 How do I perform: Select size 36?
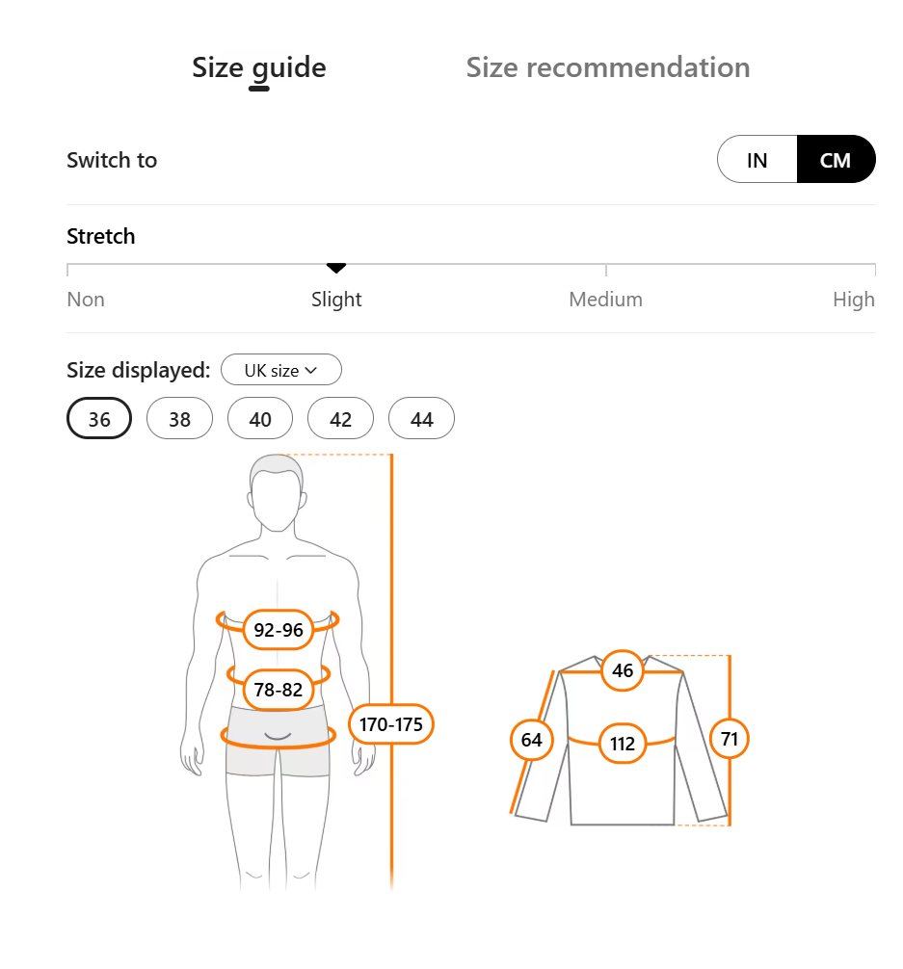pyautogui.click(x=98, y=419)
